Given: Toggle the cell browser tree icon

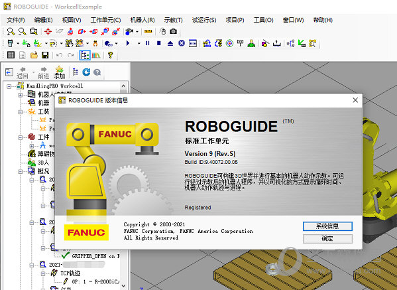Looking at the screenshot, I should click(x=85, y=55).
